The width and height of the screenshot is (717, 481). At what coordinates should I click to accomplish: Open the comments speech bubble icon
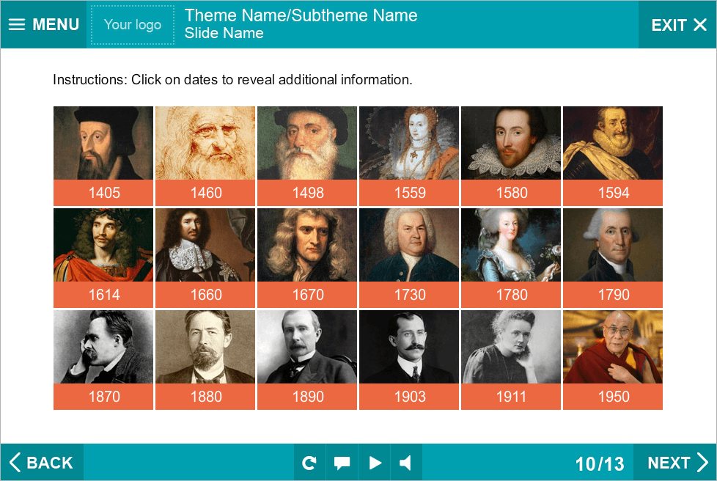point(342,463)
